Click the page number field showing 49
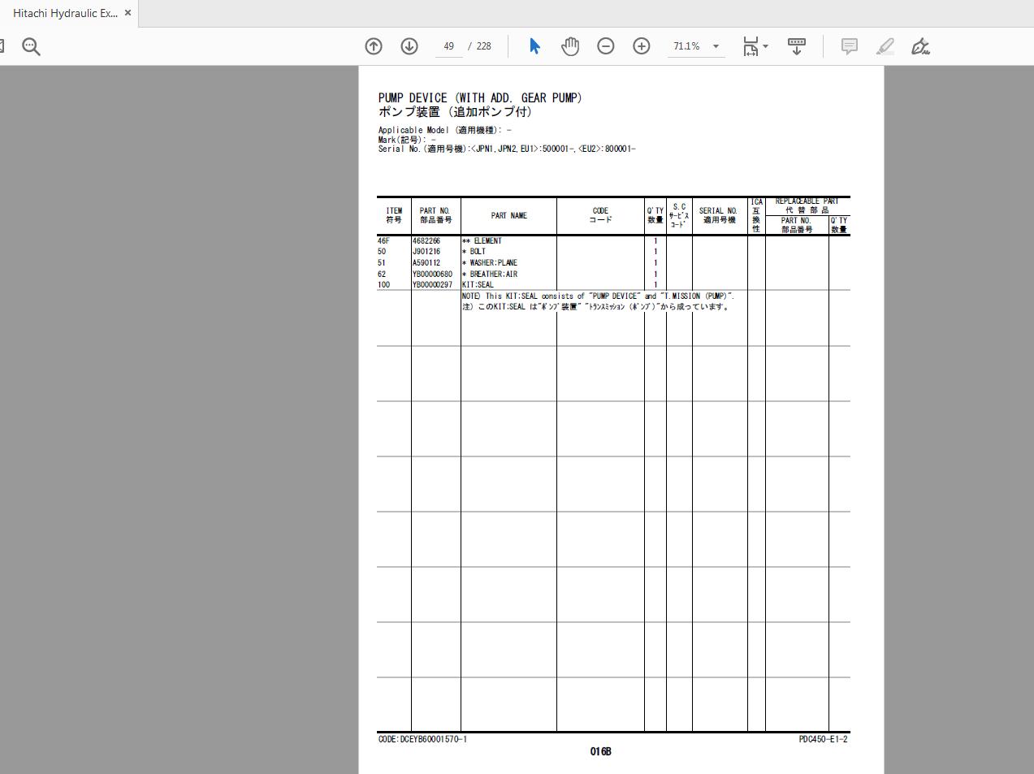This screenshot has width=1034, height=774. coord(448,46)
